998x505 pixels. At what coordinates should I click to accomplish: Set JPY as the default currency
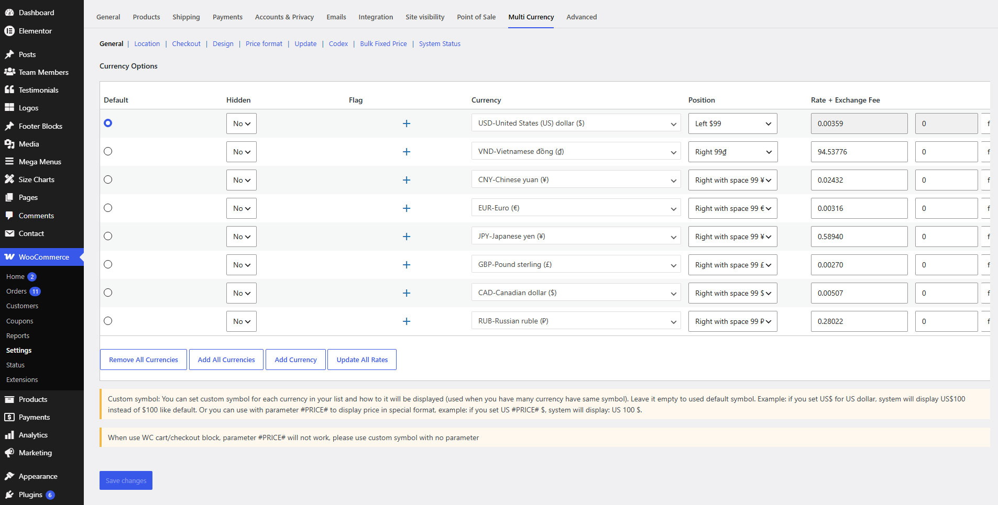pyautogui.click(x=108, y=236)
